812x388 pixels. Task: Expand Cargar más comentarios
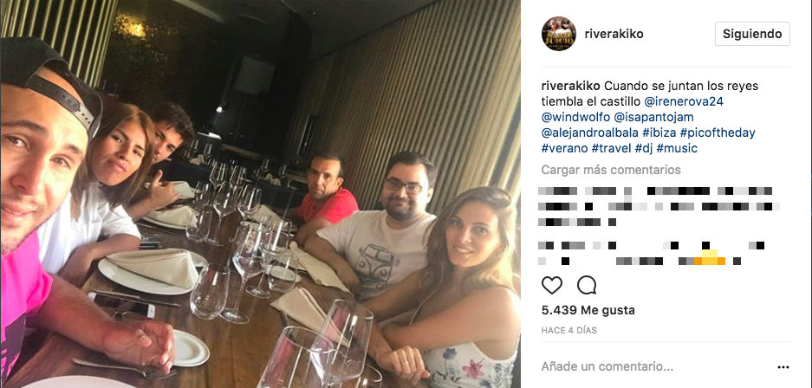pyautogui.click(x=611, y=170)
